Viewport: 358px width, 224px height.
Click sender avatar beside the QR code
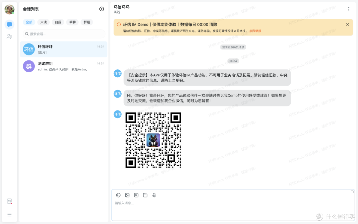pos(118,114)
